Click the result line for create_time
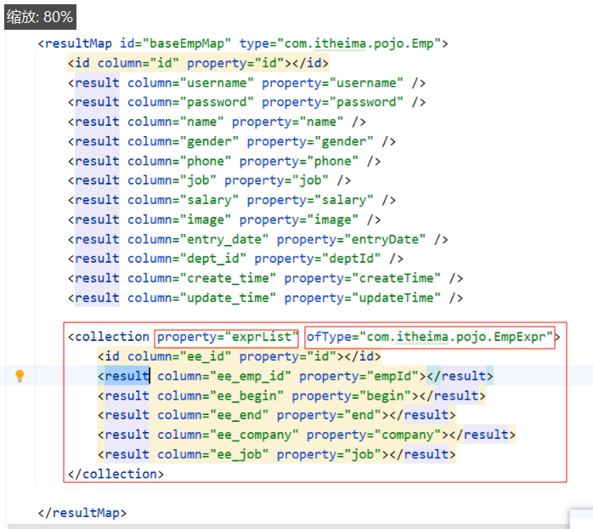 265,278
